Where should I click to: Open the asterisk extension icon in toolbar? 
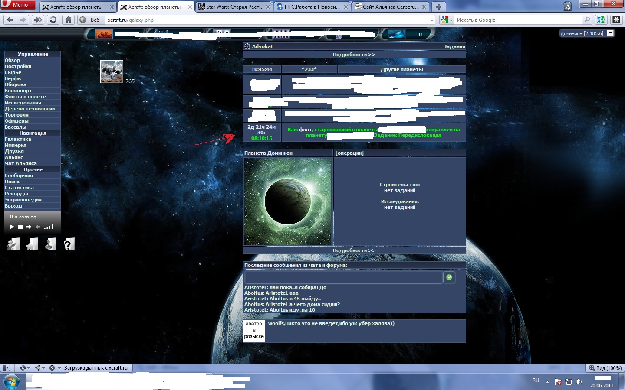pos(616,19)
